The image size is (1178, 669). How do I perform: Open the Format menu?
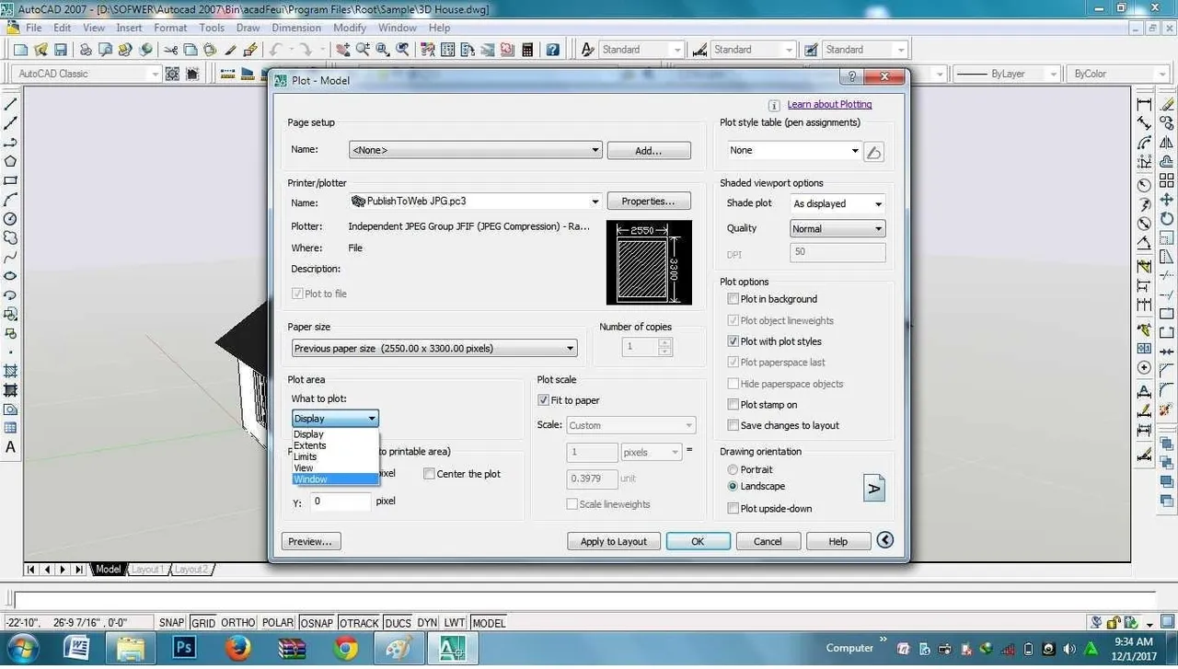click(x=170, y=28)
